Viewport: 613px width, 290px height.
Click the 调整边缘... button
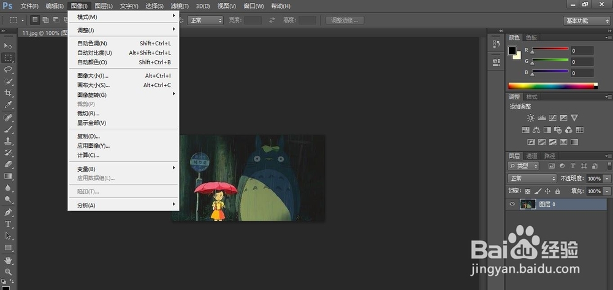pos(345,20)
